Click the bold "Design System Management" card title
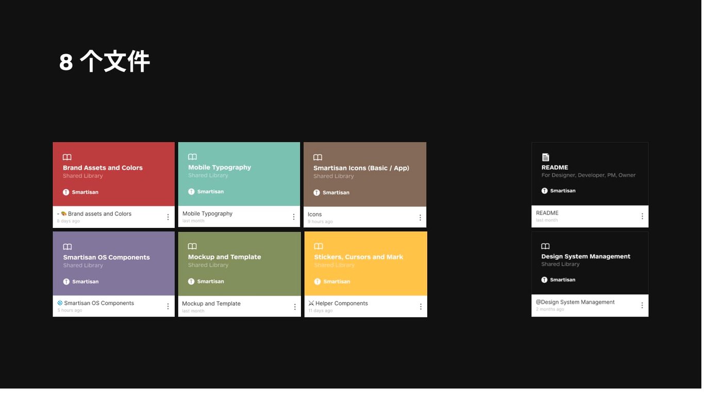 click(x=586, y=256)
